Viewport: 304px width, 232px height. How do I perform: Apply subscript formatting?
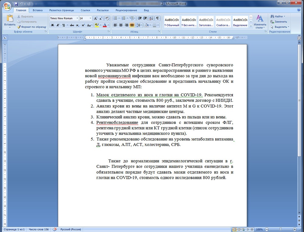pyautogui.click(x=78, y=25)
